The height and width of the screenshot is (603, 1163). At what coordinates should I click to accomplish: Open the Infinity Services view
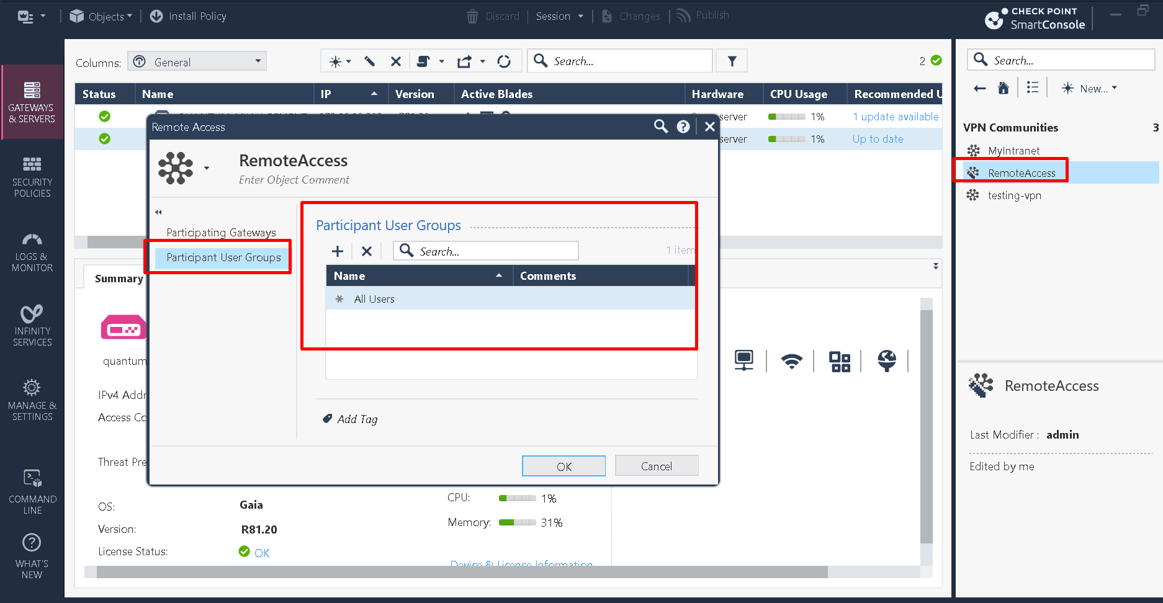(x=32, y=326)
